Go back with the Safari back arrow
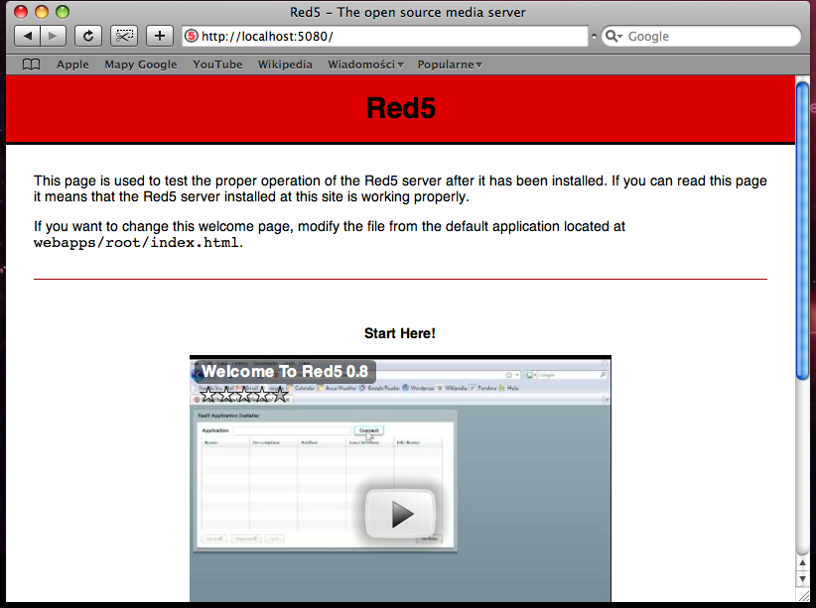The image size is (816, 608). pyautogui.click(x=28, y=36)
